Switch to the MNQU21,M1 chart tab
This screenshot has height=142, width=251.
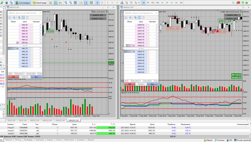[x=74, y=120]
